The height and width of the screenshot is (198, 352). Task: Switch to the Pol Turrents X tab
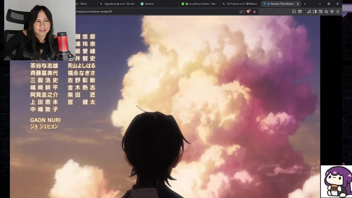pyautogui.click(x=240, y=4)
